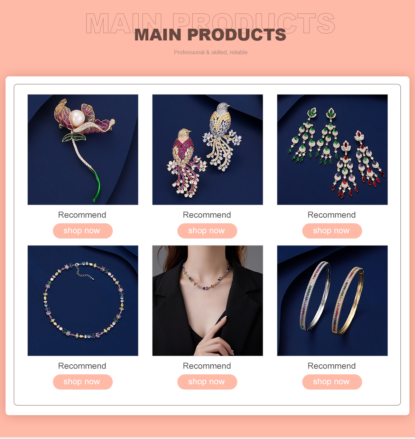Screen dimensions: 415x439
Task: Click shop now under the model photo
Action: click(x=207, y=382)
